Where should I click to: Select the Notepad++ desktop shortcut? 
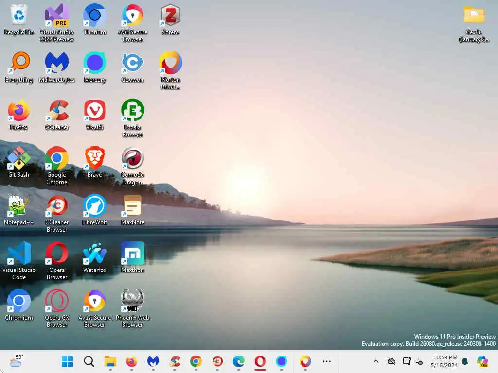[19, 210]
